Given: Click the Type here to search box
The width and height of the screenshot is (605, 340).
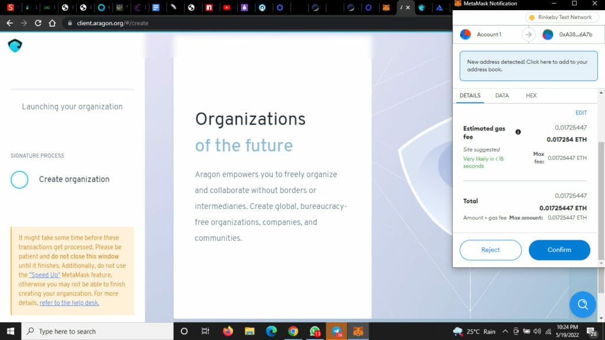Looking at the screenshot, I should pos(97,331).
